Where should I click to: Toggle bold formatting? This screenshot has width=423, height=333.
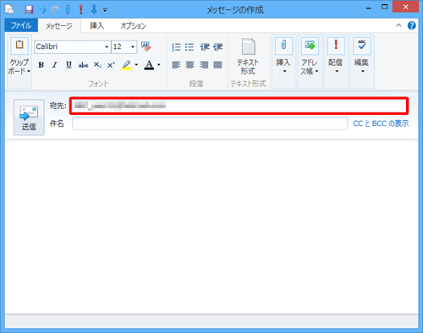point(41,65)
